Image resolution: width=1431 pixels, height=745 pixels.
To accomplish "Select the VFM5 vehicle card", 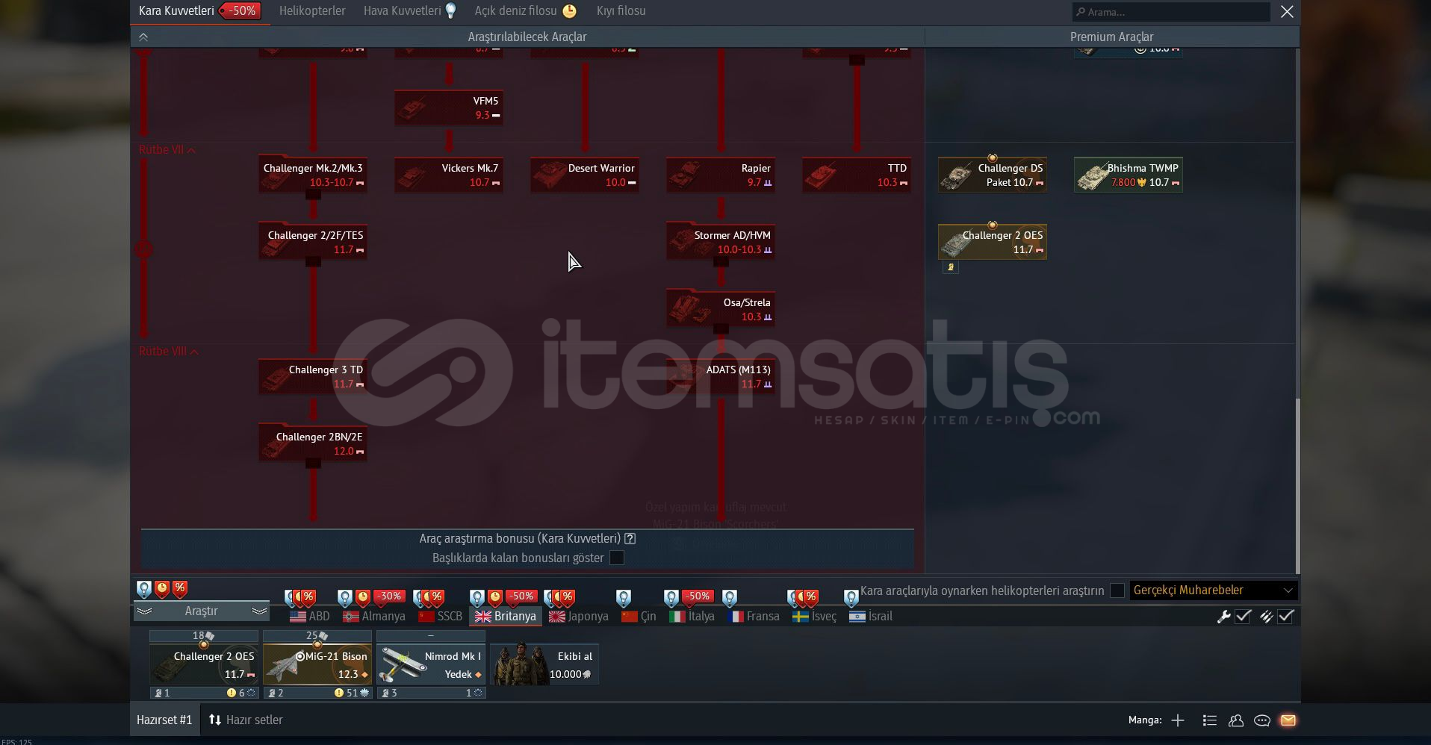I will (x=449, y=107).
